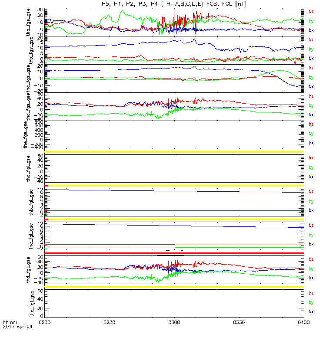The width and height of the screenshot is (326, 347).
Task: Click the "0400" time axis label
Action: click(303, 322)
